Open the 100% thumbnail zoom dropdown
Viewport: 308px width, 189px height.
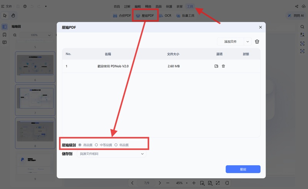[x=36, y=35]
